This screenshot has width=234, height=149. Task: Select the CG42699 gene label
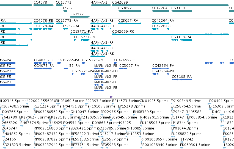[x=120, y=2]
